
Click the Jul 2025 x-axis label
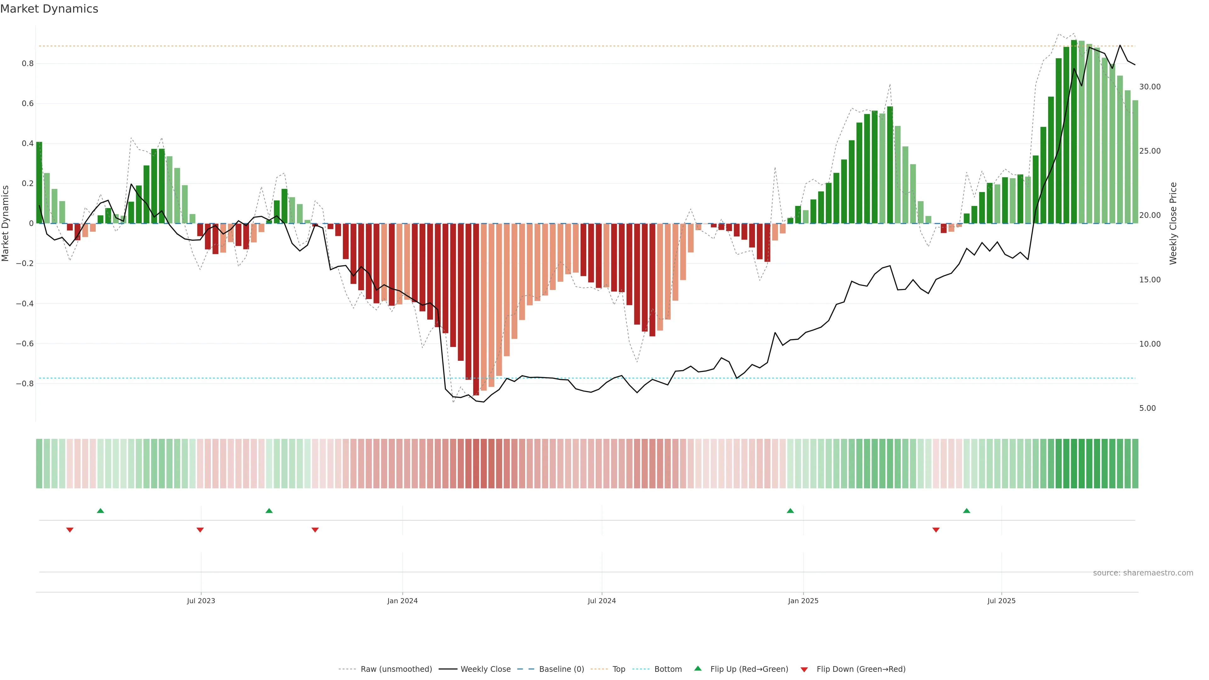point(1001,601)
